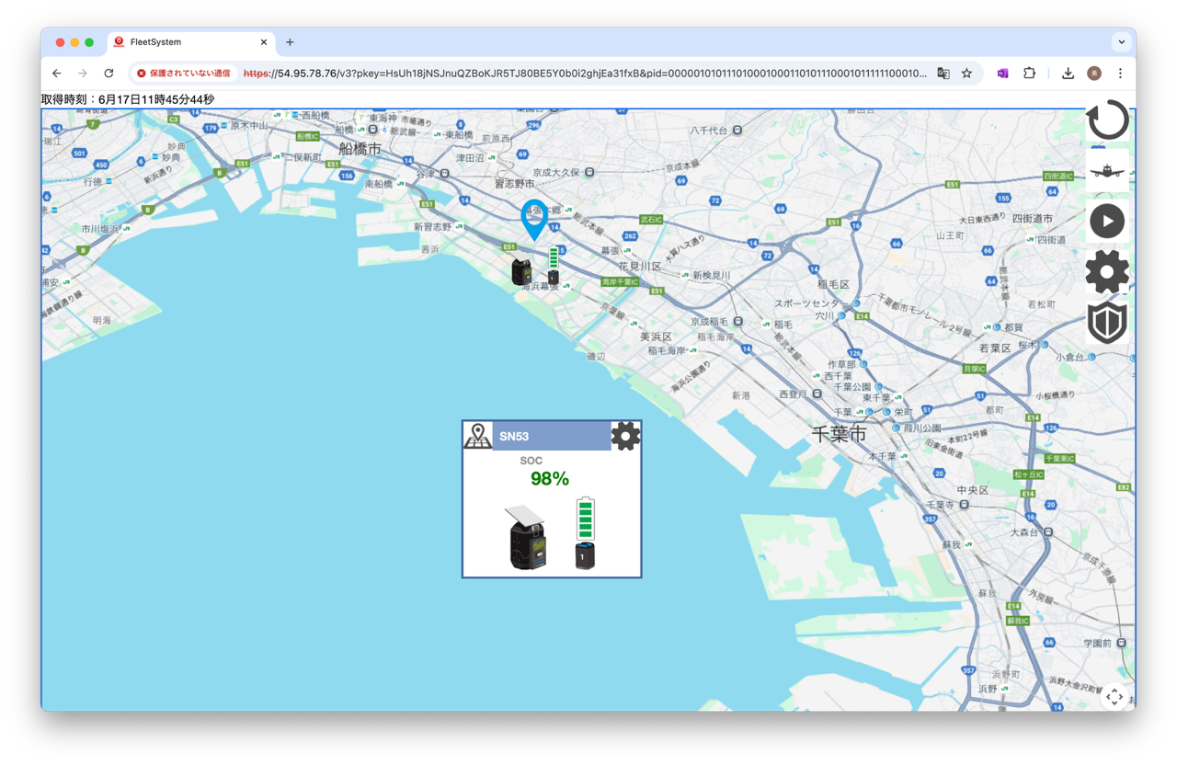Click the SN53 device title bar
Screen dimensions: 1177x765
tap(552, 437)
